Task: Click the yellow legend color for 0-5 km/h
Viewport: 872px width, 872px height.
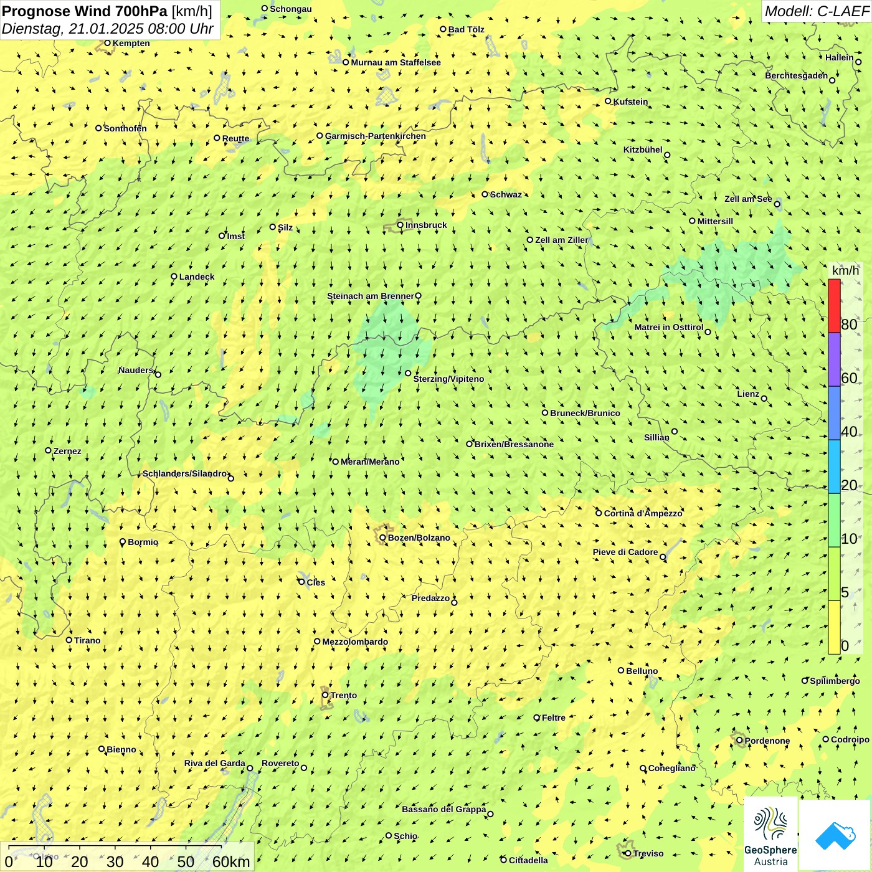Action: tap(834, 627)
